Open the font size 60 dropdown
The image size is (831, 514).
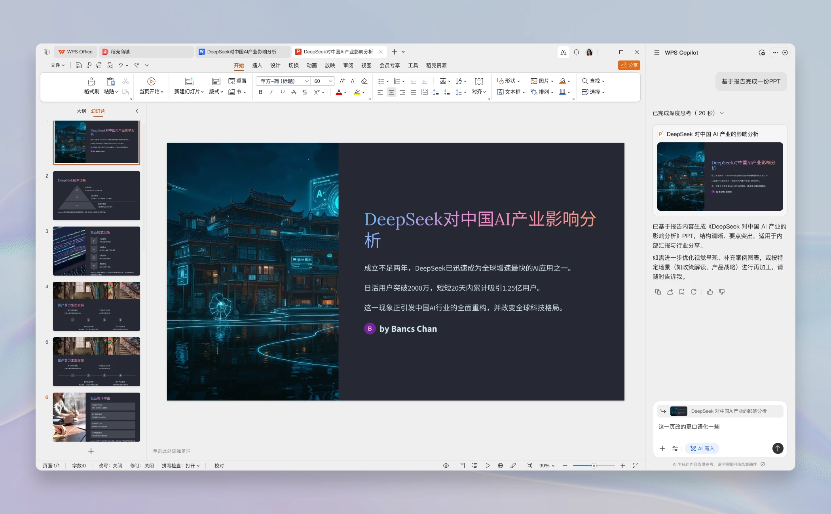point(330,81)
